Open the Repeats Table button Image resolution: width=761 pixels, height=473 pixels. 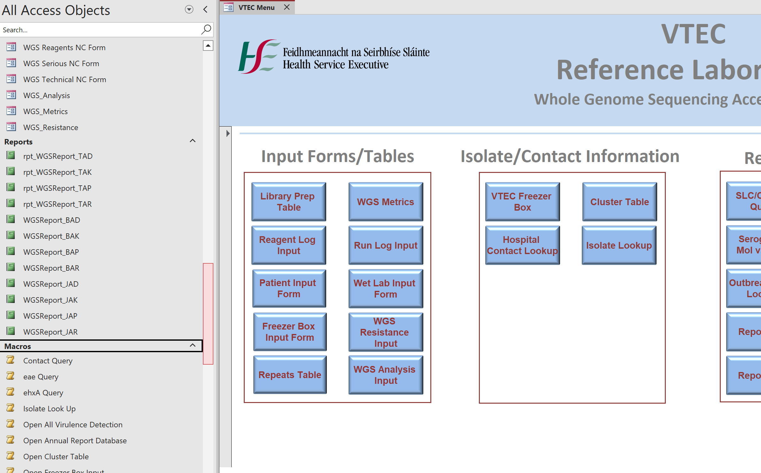click(x=290, y=375)
